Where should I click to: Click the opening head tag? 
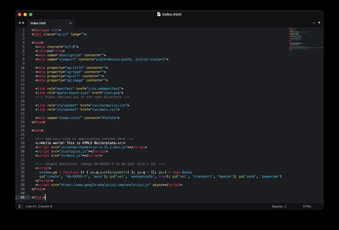click(x=37, y=43)
